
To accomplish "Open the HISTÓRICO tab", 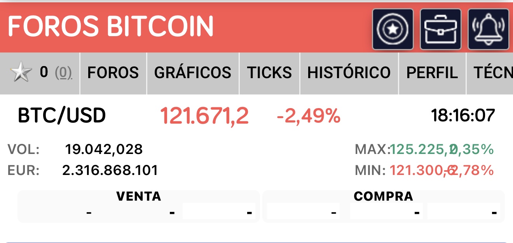I will (x=349, y=73).
